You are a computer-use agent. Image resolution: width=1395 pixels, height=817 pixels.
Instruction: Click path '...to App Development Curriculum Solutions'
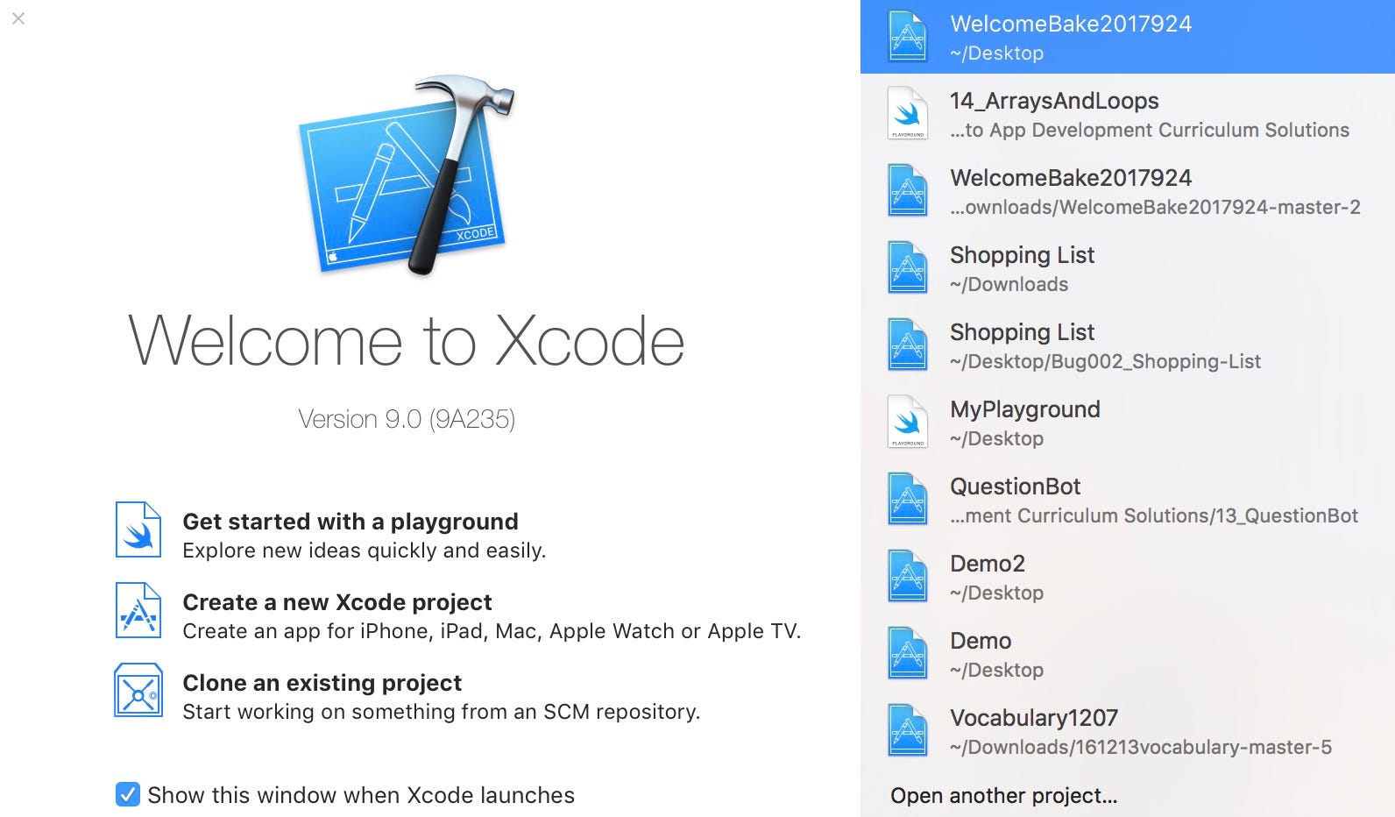click(x=1150, y=130)
